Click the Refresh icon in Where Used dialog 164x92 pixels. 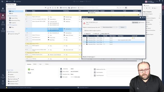[x=140, y=22]
